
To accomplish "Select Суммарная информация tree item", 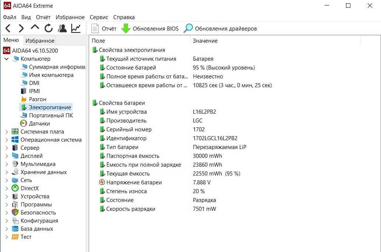I will pyautogui.click(x=57, y=67).
